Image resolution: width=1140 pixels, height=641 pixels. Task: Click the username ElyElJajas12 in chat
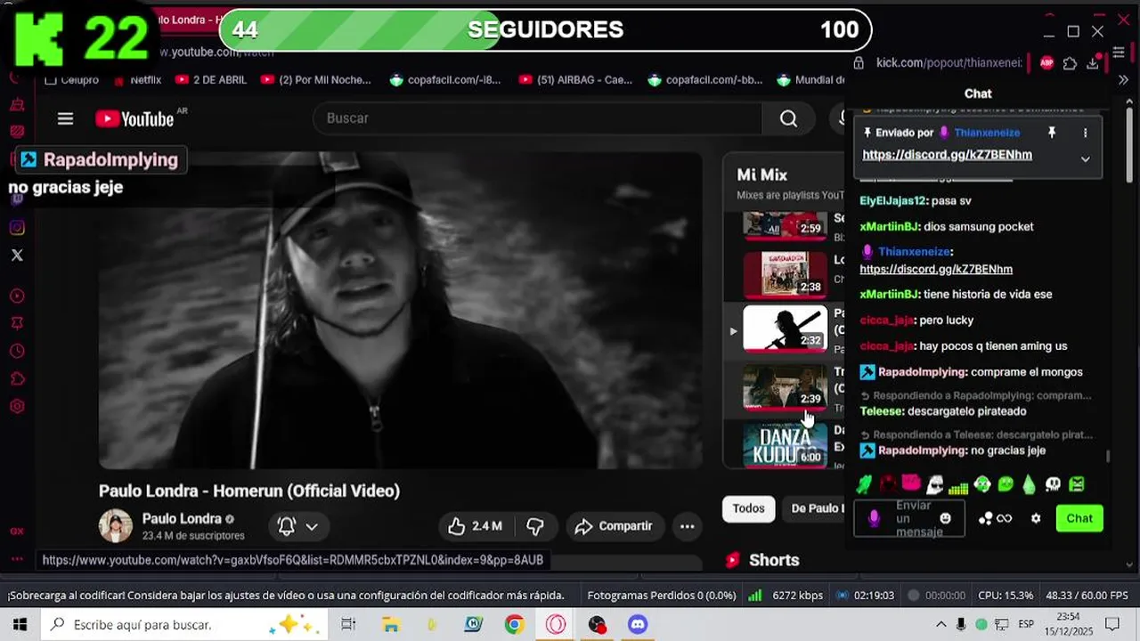[x=893, y=201]
